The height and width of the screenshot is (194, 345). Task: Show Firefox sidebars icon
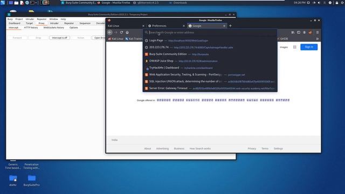299,32
